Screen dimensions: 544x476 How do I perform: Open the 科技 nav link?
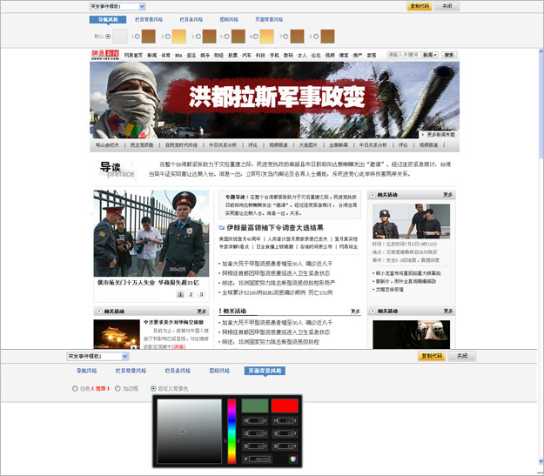tap(260, 55)
